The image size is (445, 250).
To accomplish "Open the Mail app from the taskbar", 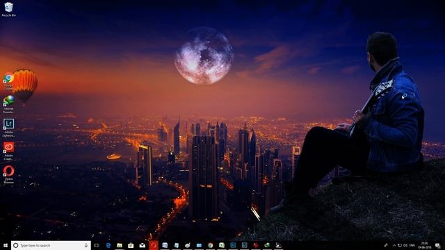I will tap(142, 245).
